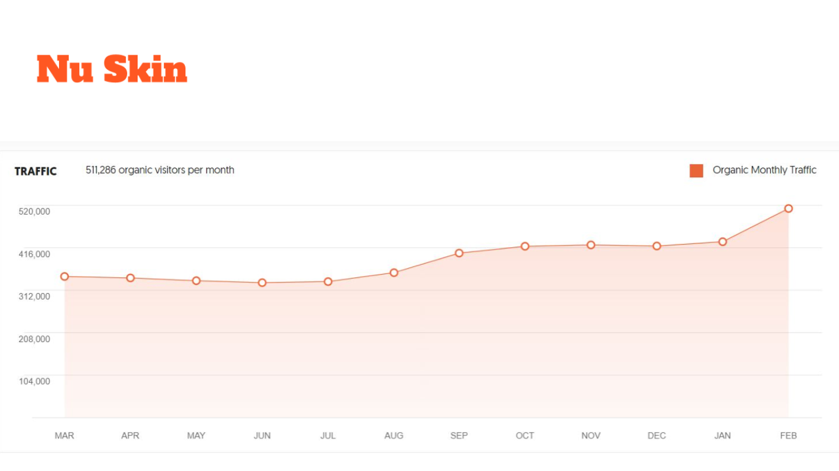
Task: Select the FEB data point marker
Action: [x=789, y=209]
